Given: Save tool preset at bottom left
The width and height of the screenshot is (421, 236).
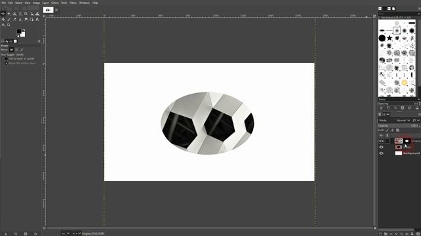Looking at the screenshot, I should [6, 234].
